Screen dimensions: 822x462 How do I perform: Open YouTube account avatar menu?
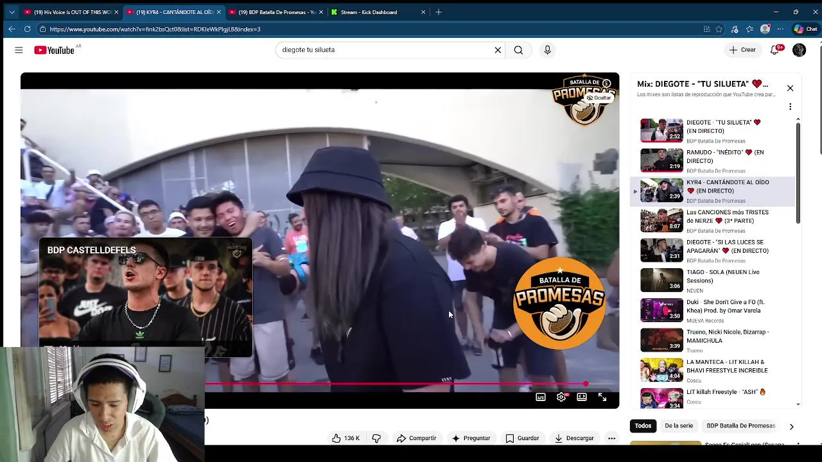(x=799, y=50)
